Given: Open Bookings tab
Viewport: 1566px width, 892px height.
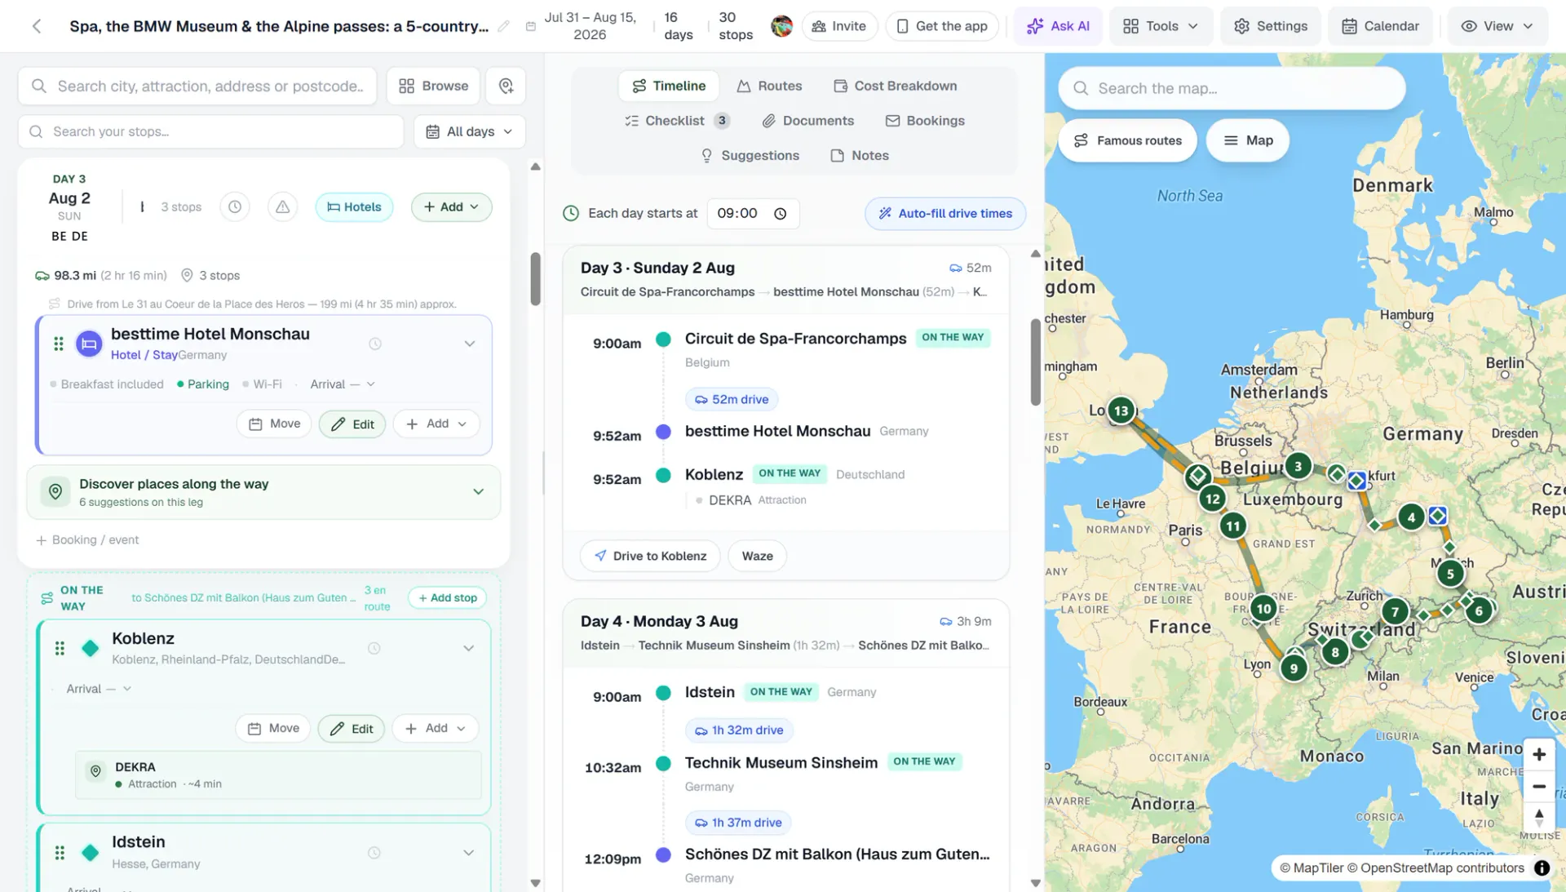Looking at the screenshot, I should click(924, 121).
